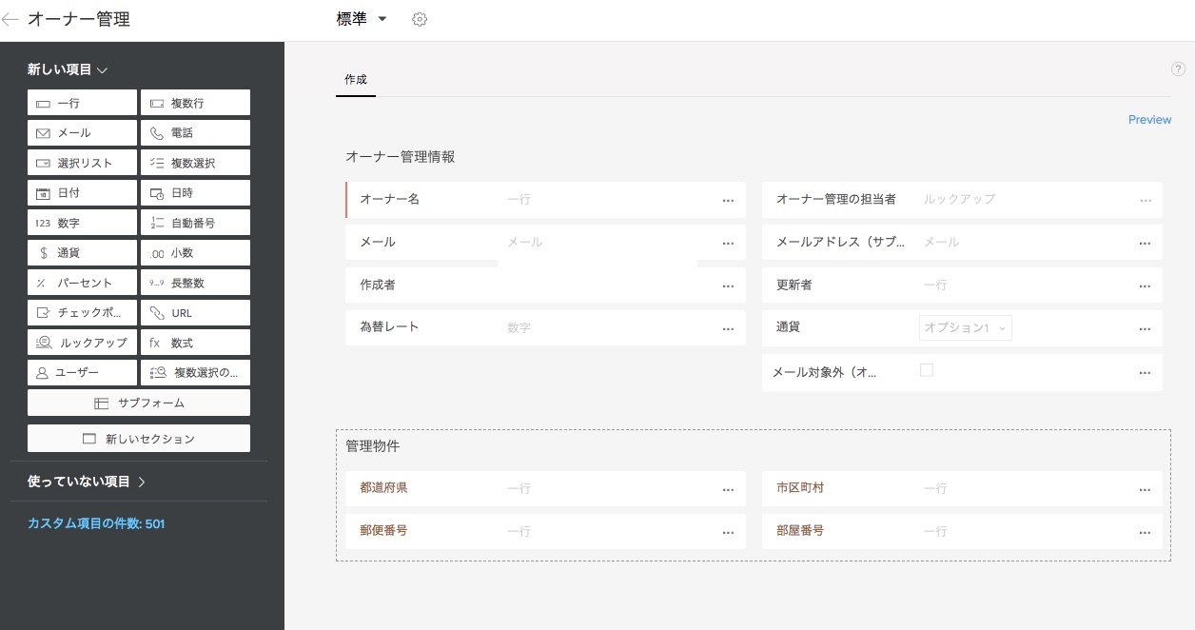The height and width of the screenshot is (630, 1195).
Task: Select the メール field type
Action: click(83, 133)
